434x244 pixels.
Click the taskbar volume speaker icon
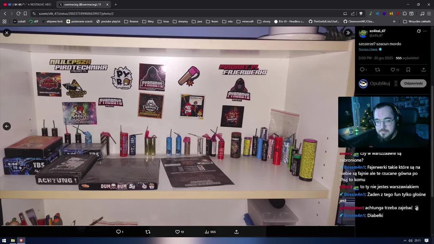[410, 241]
